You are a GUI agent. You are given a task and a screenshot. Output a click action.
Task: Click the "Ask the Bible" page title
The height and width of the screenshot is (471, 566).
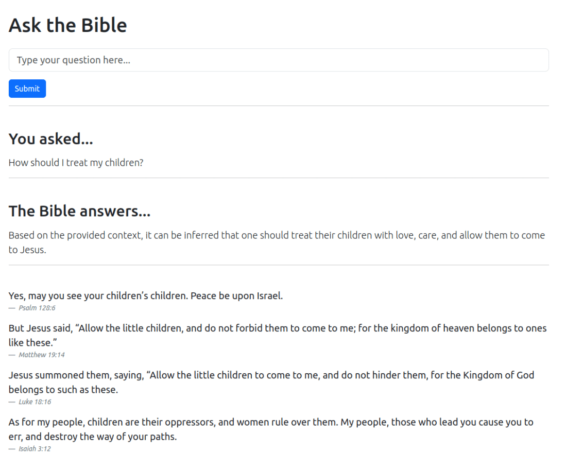point(67,25)
